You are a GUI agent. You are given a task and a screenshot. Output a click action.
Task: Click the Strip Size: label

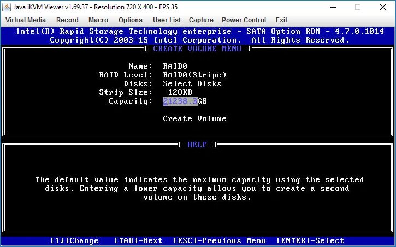(x=126, y=92)
